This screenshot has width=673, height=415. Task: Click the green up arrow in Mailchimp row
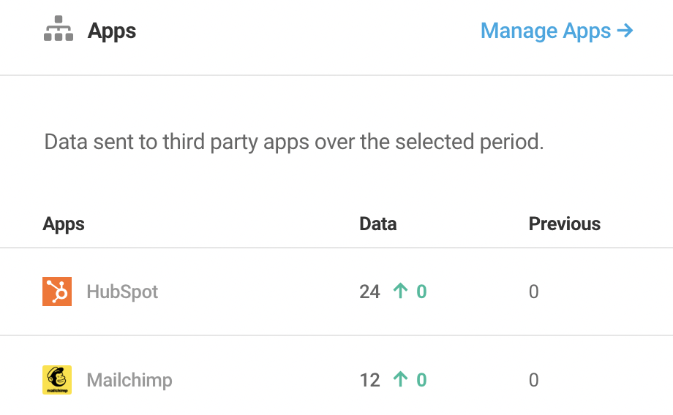click(x=400, y=379)
